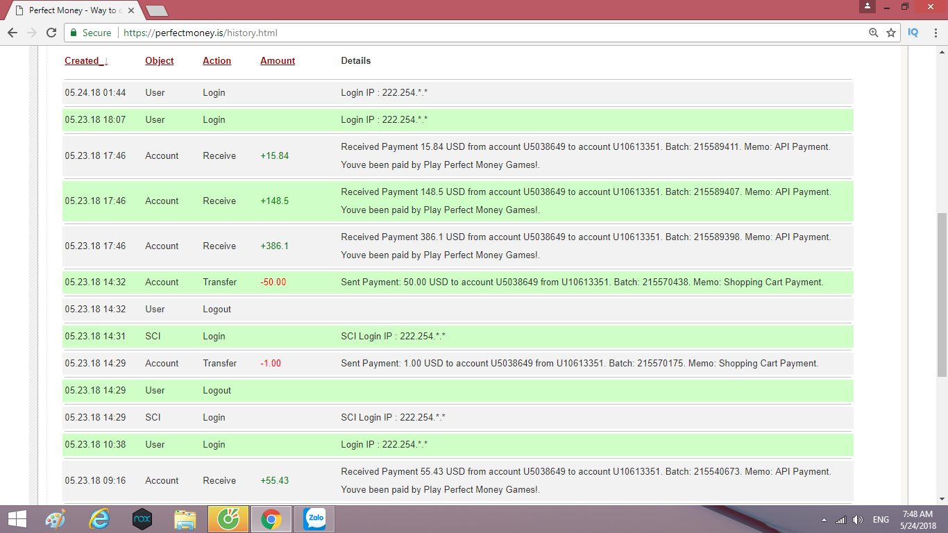Viewport: 948px width, 533px height.
Task: Sort history by Object column
Action: coord(160,61)
